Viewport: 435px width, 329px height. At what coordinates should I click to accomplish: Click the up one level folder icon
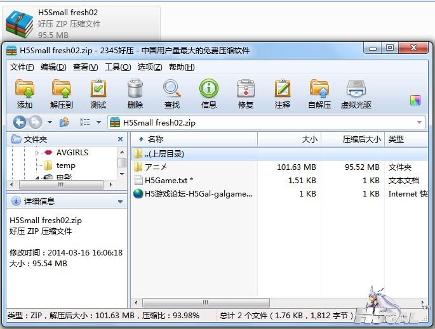pos(64,122)
